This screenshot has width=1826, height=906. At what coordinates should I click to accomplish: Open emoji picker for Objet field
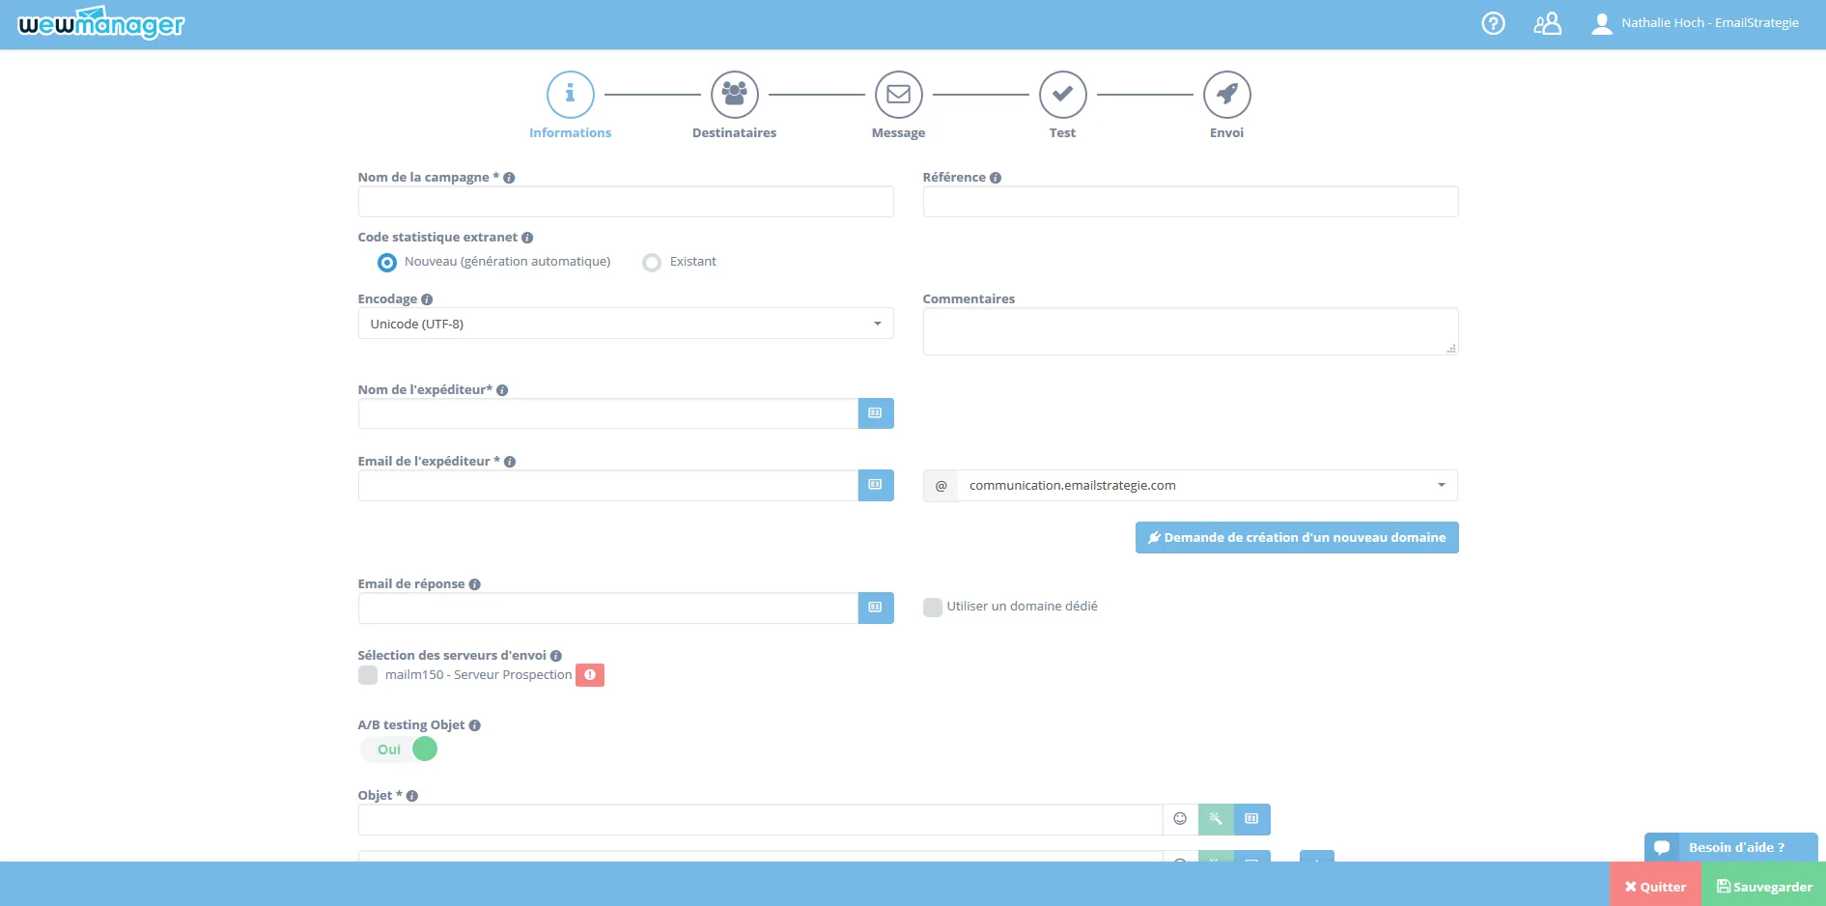[1180, 819]
